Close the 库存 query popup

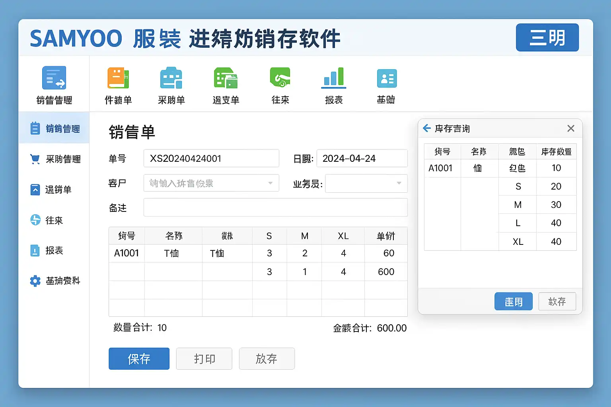[571, 128]
